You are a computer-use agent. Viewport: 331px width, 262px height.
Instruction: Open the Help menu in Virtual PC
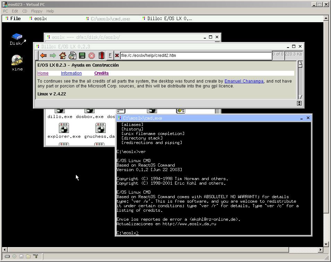pos(50,11)
